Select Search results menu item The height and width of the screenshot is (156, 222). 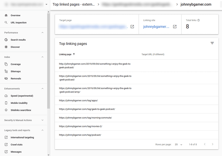[18, 40]
